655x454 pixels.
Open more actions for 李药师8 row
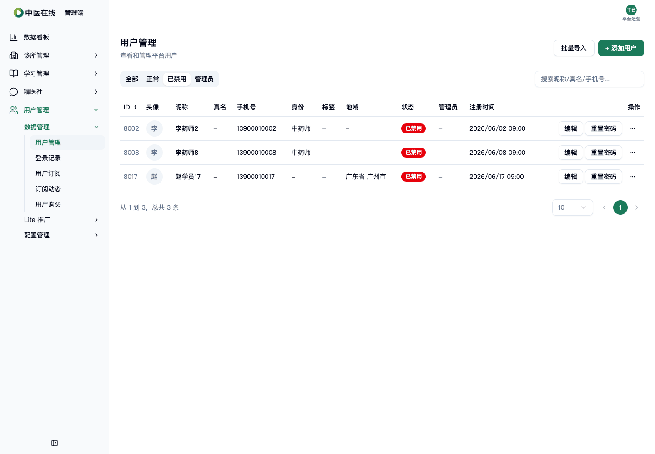coord(632,153)
